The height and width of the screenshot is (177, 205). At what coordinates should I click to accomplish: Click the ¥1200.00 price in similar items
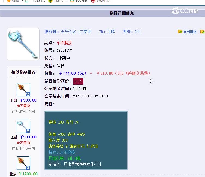tap(28, 174)
